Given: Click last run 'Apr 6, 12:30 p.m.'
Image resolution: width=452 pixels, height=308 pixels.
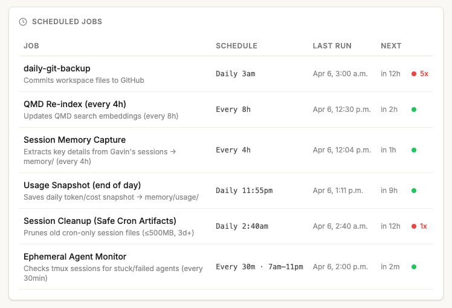Looking at the screenshot, I should pos(341,110).
